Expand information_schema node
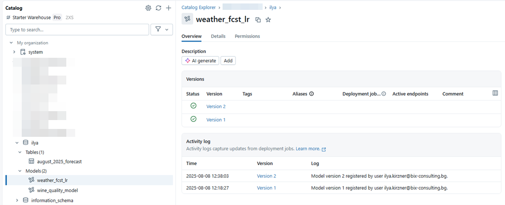This screenshot has height=205, width=505. pyautogui.click(x=17, y=200)
